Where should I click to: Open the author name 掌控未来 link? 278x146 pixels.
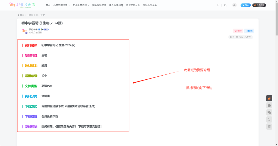[x=33, y=29]
